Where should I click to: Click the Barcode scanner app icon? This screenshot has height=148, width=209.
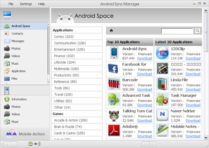[114, 84]
